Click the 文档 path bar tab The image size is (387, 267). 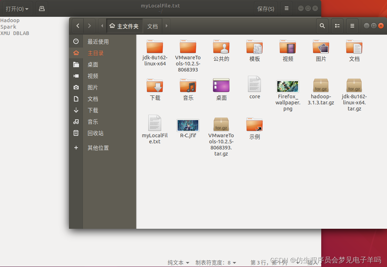pos(153,26)
